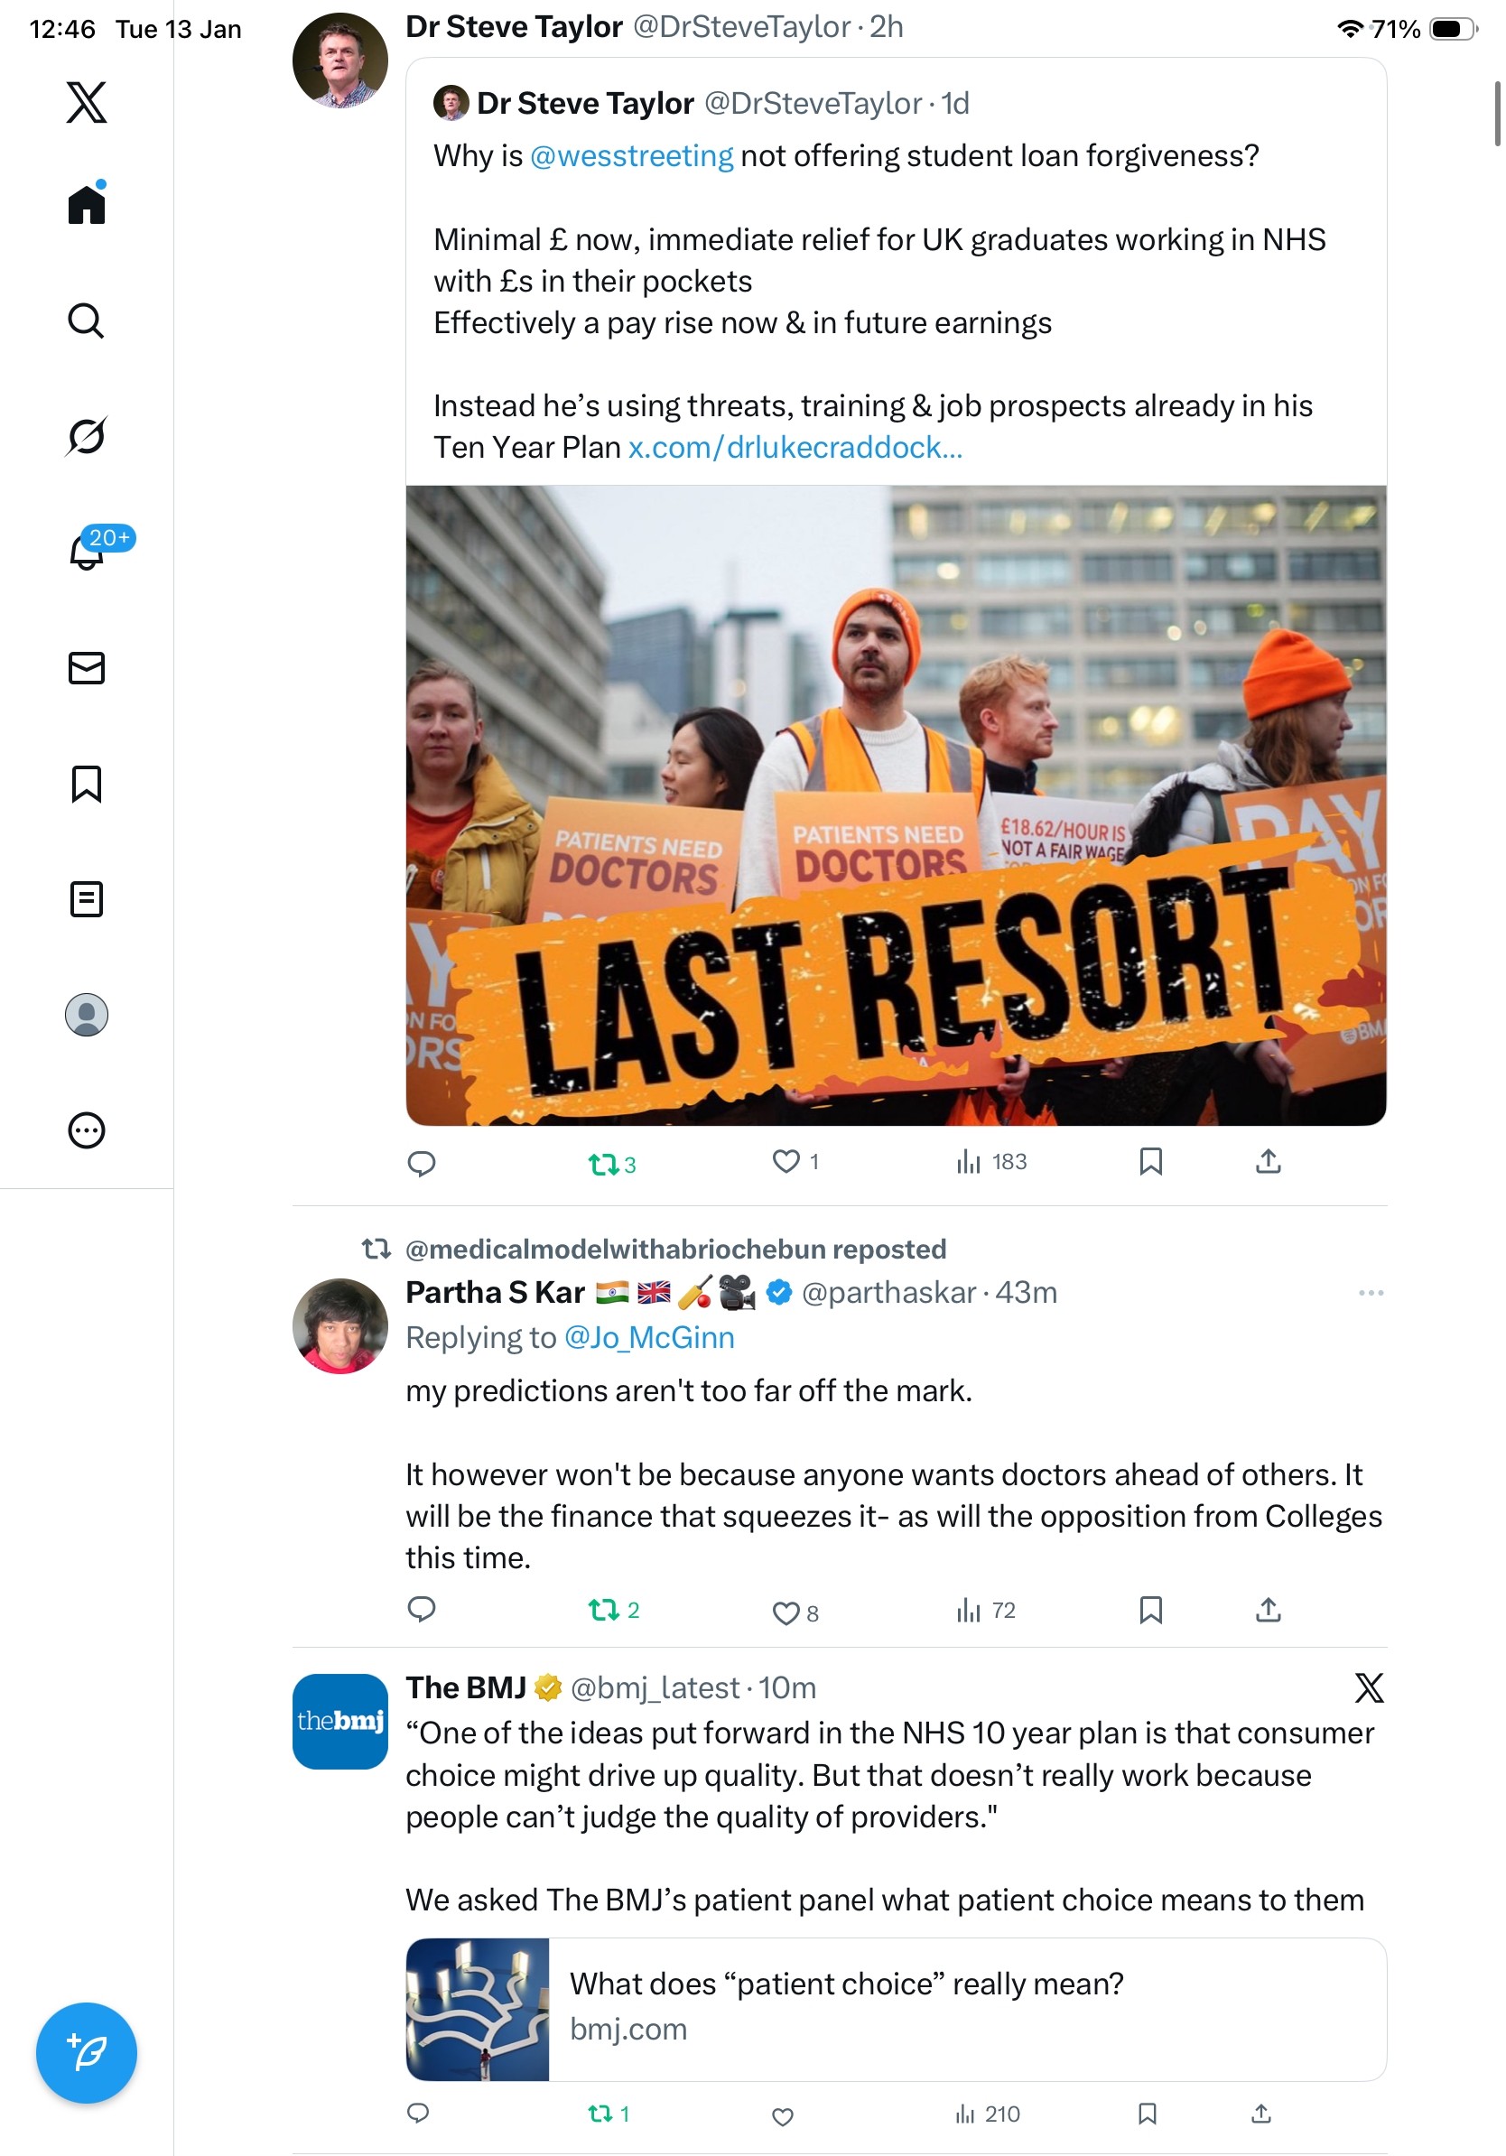Open the @Jo_McGinn reply link

(649, 1337)
